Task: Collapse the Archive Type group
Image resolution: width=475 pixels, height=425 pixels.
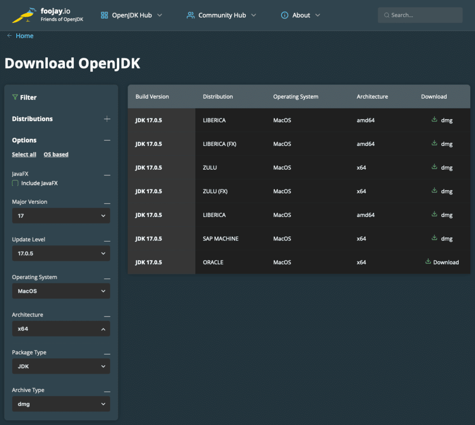Action: 107,392
